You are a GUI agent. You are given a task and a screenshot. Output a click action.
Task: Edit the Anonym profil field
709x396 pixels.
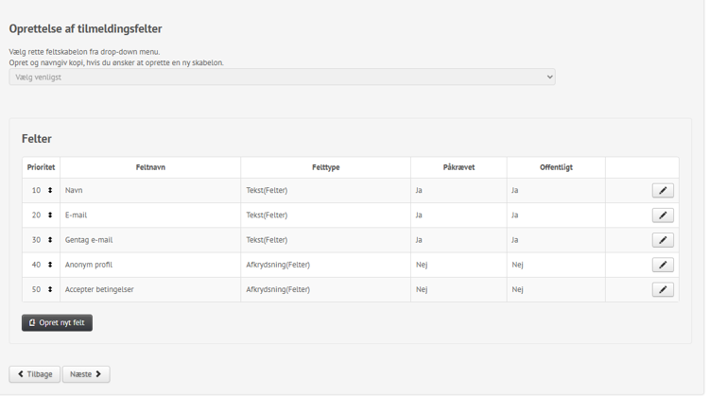pyautogui.click(x=663, y=265)
